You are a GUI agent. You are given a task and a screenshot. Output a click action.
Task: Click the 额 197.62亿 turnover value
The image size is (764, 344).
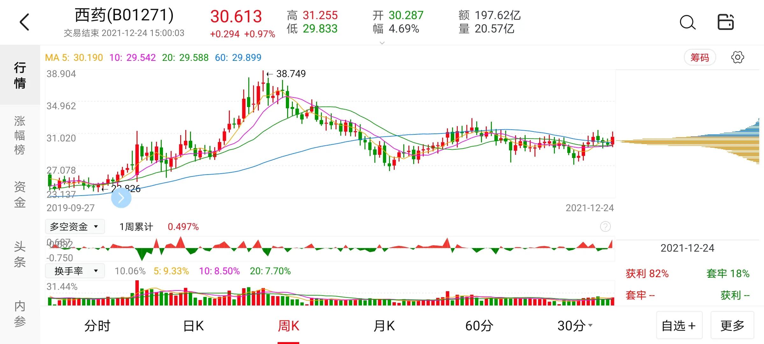(x=490, y=15)
